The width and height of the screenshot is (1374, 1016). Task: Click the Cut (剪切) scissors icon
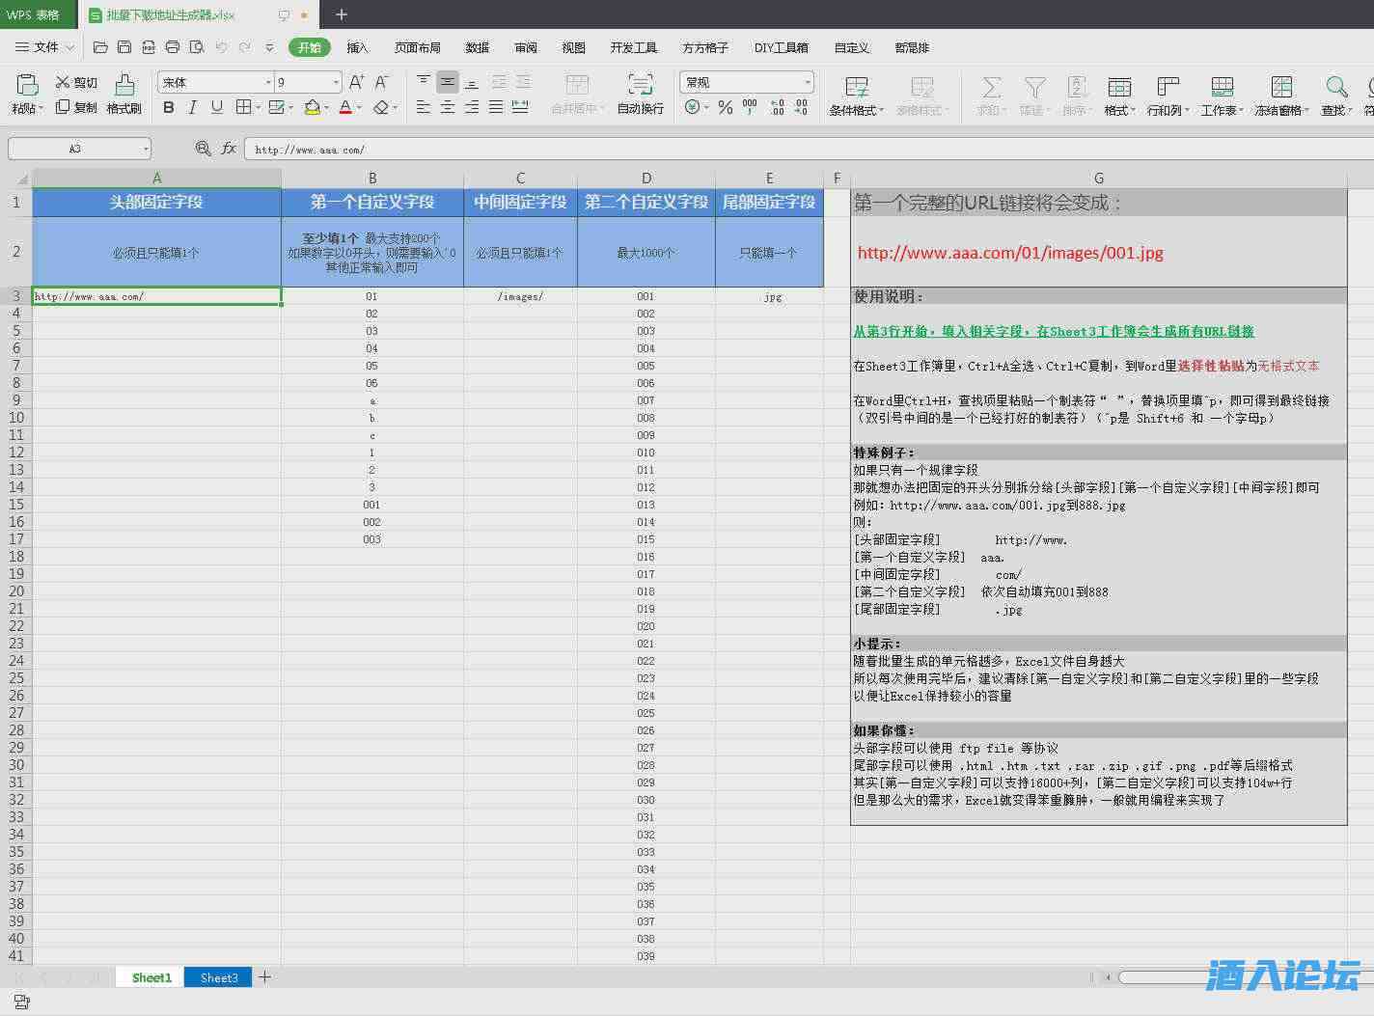click(x=64, y=82)
